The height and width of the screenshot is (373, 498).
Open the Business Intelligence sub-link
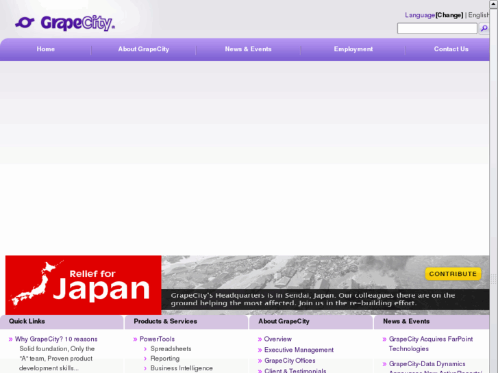click(182, 368)
